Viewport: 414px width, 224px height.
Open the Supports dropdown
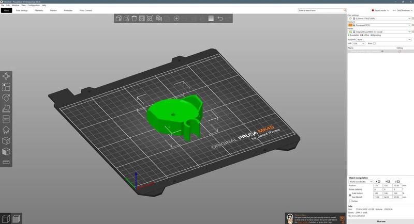pyautogui.click(x=383, y=39)
